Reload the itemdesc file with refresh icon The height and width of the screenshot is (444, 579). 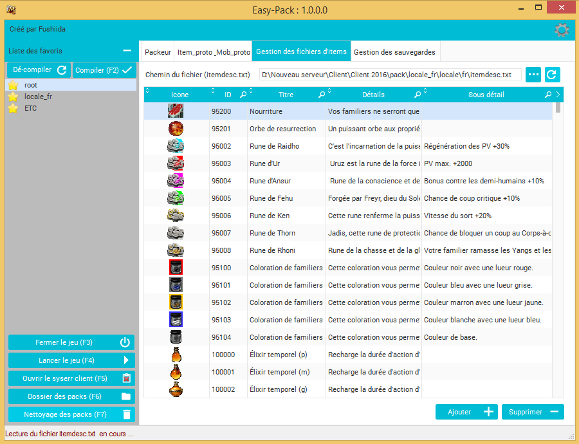click(552, 75)
